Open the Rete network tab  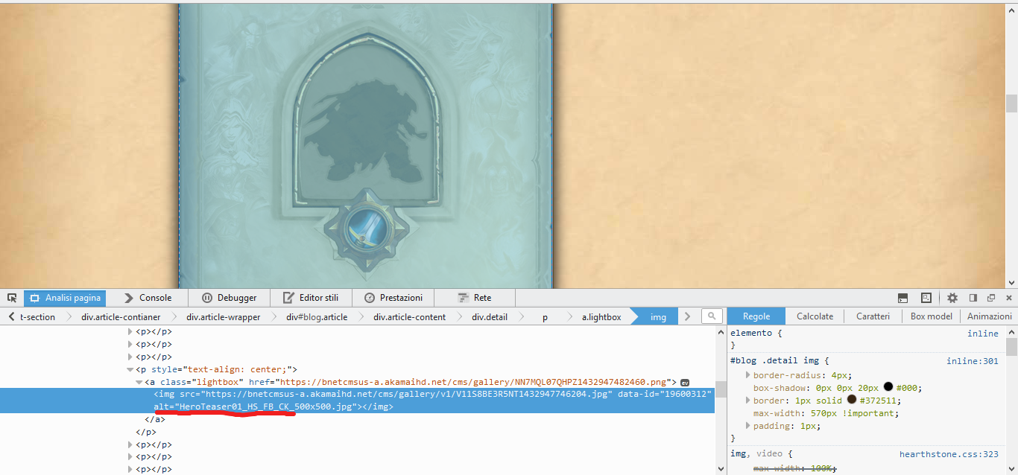tap(475, 298)
